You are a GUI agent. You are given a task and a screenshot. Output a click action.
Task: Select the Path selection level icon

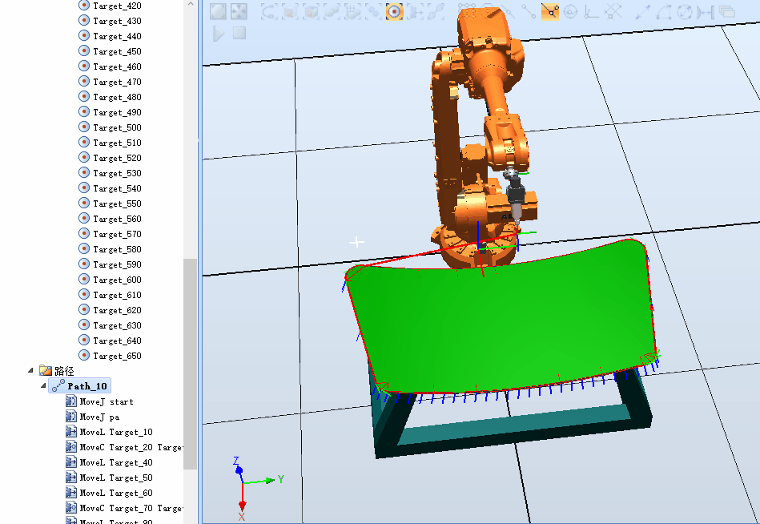pyautogui.click(x=415, y=12)
